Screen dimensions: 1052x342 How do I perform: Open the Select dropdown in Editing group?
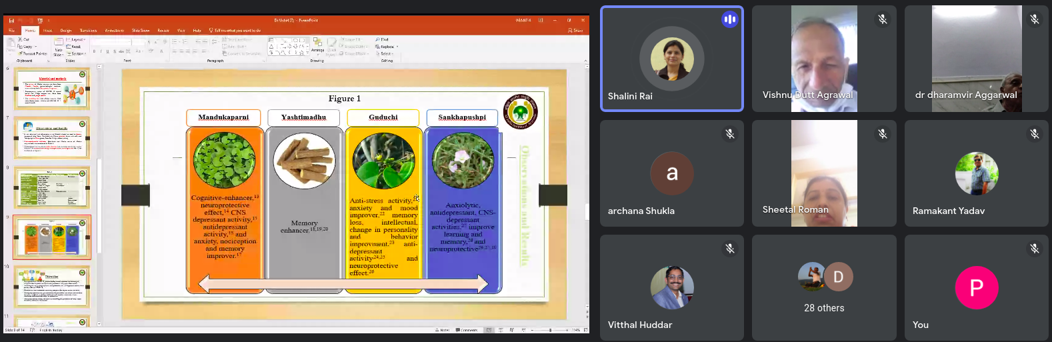(x=385, y=53)
